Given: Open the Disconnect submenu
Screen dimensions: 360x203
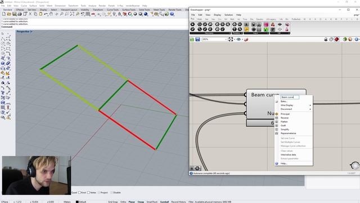Looking at the screenshot, I should [294, 109].
